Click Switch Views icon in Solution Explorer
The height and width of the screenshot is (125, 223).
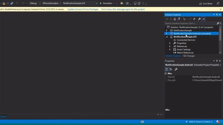tap(179, 19)
